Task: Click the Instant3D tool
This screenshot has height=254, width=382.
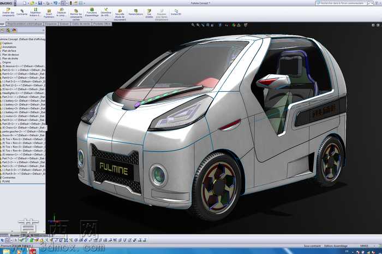Action: [176, 12]
